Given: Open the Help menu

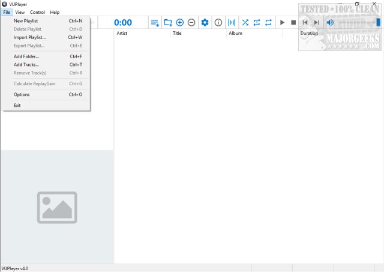Looking at the screenshot, I should pos(55,12).
